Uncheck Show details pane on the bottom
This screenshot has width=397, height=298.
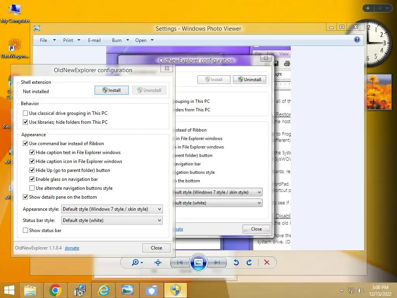25,197
